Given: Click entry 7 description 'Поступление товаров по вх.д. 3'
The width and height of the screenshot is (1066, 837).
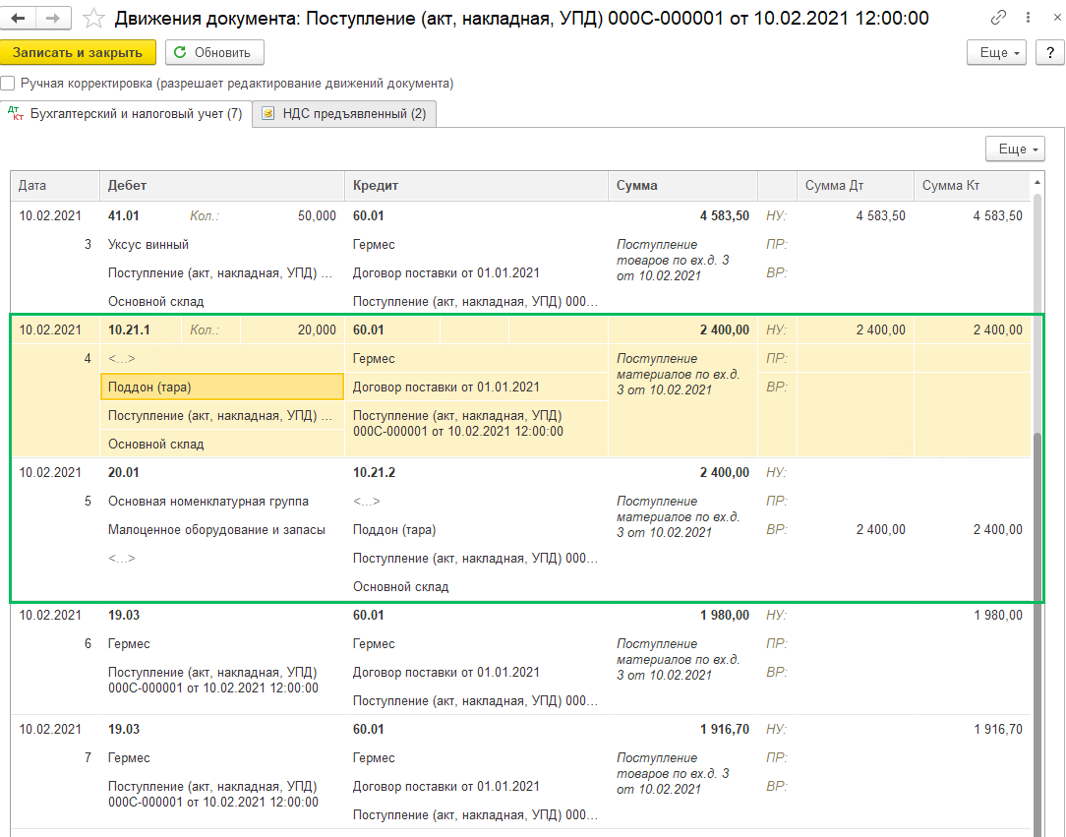Looking at the screenshot, I should 673,773.
